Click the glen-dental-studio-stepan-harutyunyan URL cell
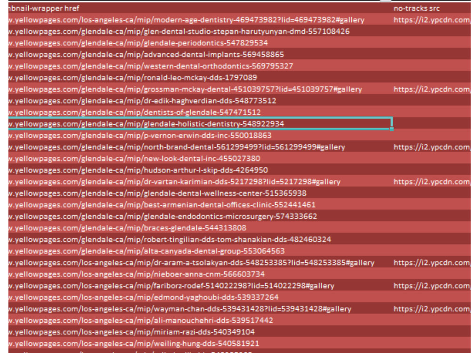The height and width of the screenshot is (353, 471). pos(200,32)
